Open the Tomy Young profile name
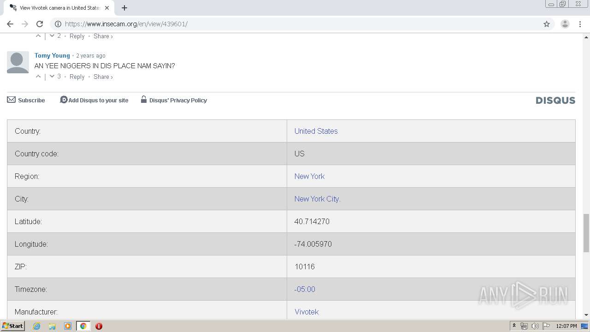Screen dimensions: 590x332 pos(52,55)
